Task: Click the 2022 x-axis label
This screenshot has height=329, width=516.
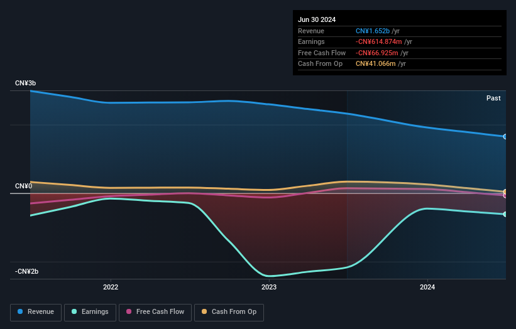Action: (111, 288)
